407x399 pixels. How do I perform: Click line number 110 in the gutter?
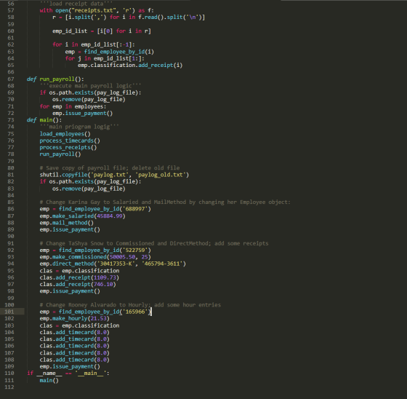(9, 373)
